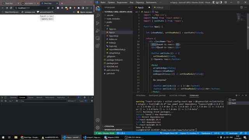Image resolution: width=249 pixels, height=140 pixels.
Task: Maximize terminal panel chevron up
Action: (242, 95)
